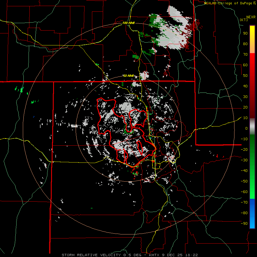
Task: Click the -30 value on the velocity scale
Action: (x=244, y=160)
